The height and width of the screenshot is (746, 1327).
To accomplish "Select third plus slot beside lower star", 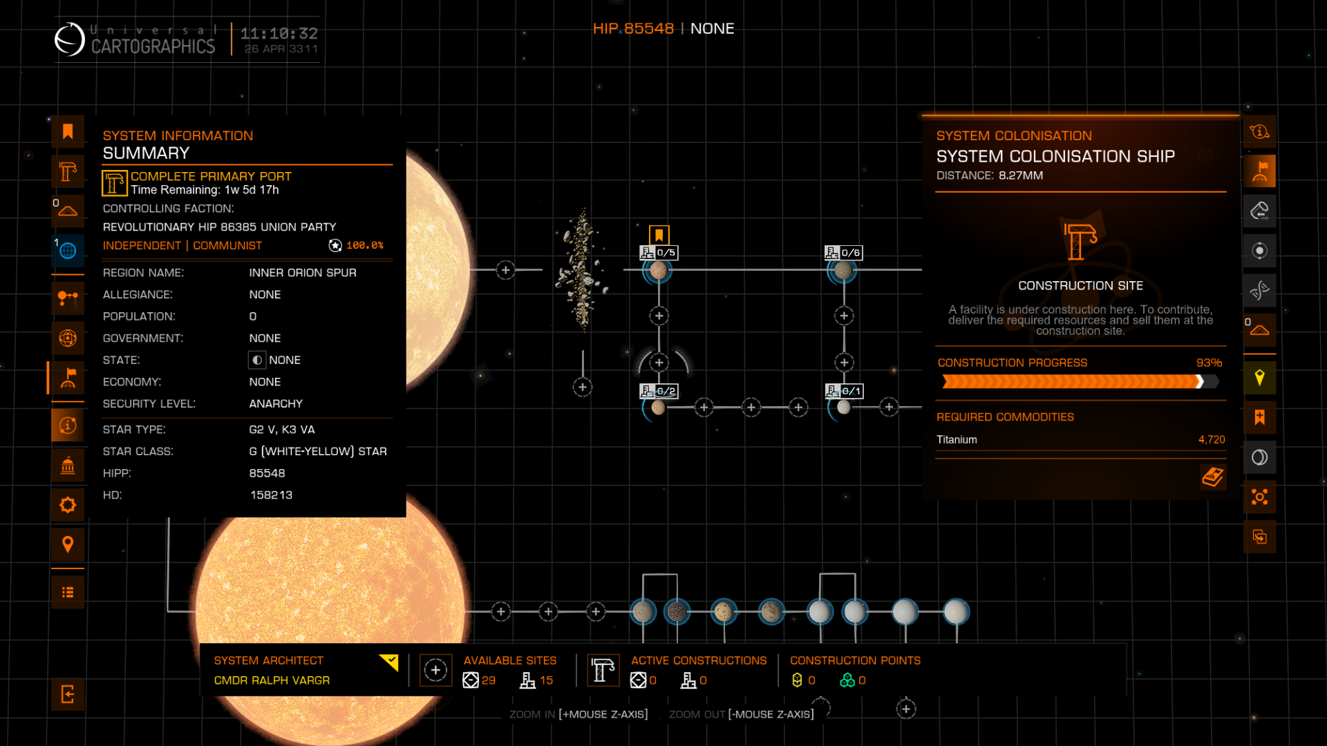I will 596,611.
